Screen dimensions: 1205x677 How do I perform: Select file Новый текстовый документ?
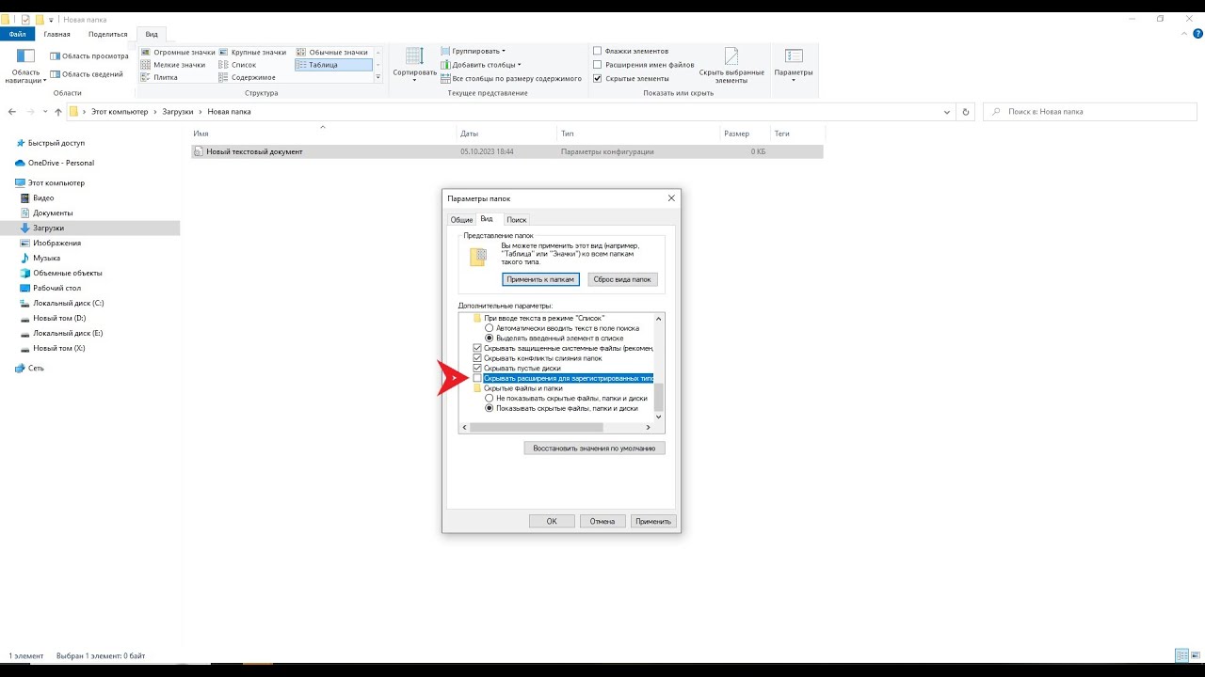(254, 151)
